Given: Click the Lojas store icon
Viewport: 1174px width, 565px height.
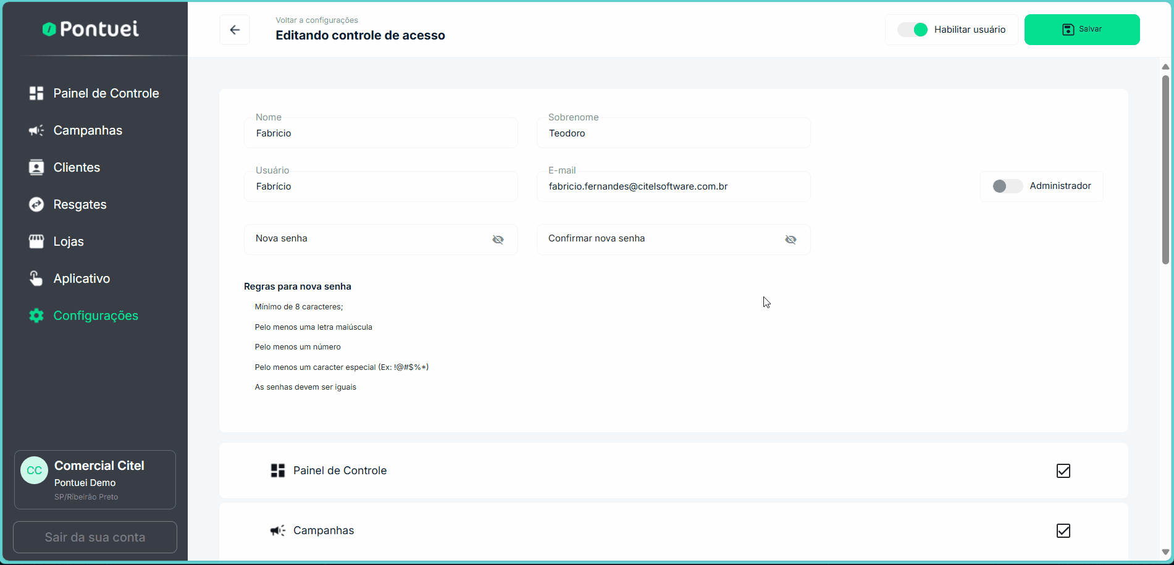Looking at the screenshot, I should point(36,241).
